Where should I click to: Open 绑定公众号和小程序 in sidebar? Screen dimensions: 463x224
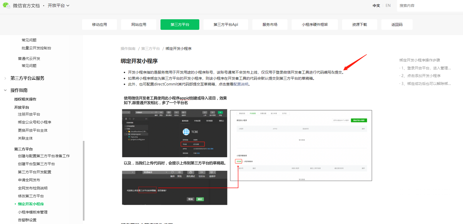click(x=35, y=122)
